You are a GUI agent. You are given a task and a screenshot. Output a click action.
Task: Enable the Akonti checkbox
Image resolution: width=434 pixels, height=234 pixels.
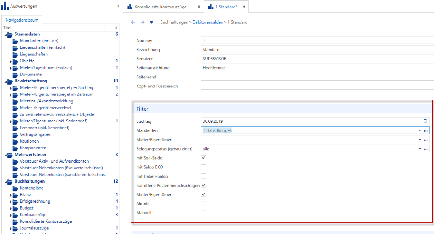(x=203, y=204)
